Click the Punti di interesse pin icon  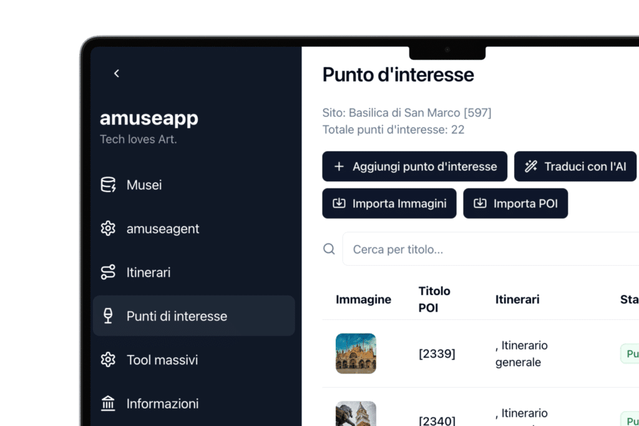pos(108,316)
